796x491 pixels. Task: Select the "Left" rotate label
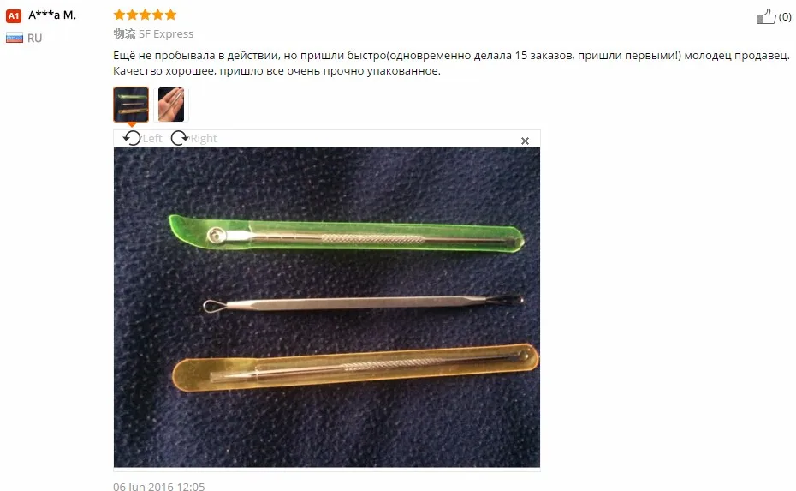151,138
